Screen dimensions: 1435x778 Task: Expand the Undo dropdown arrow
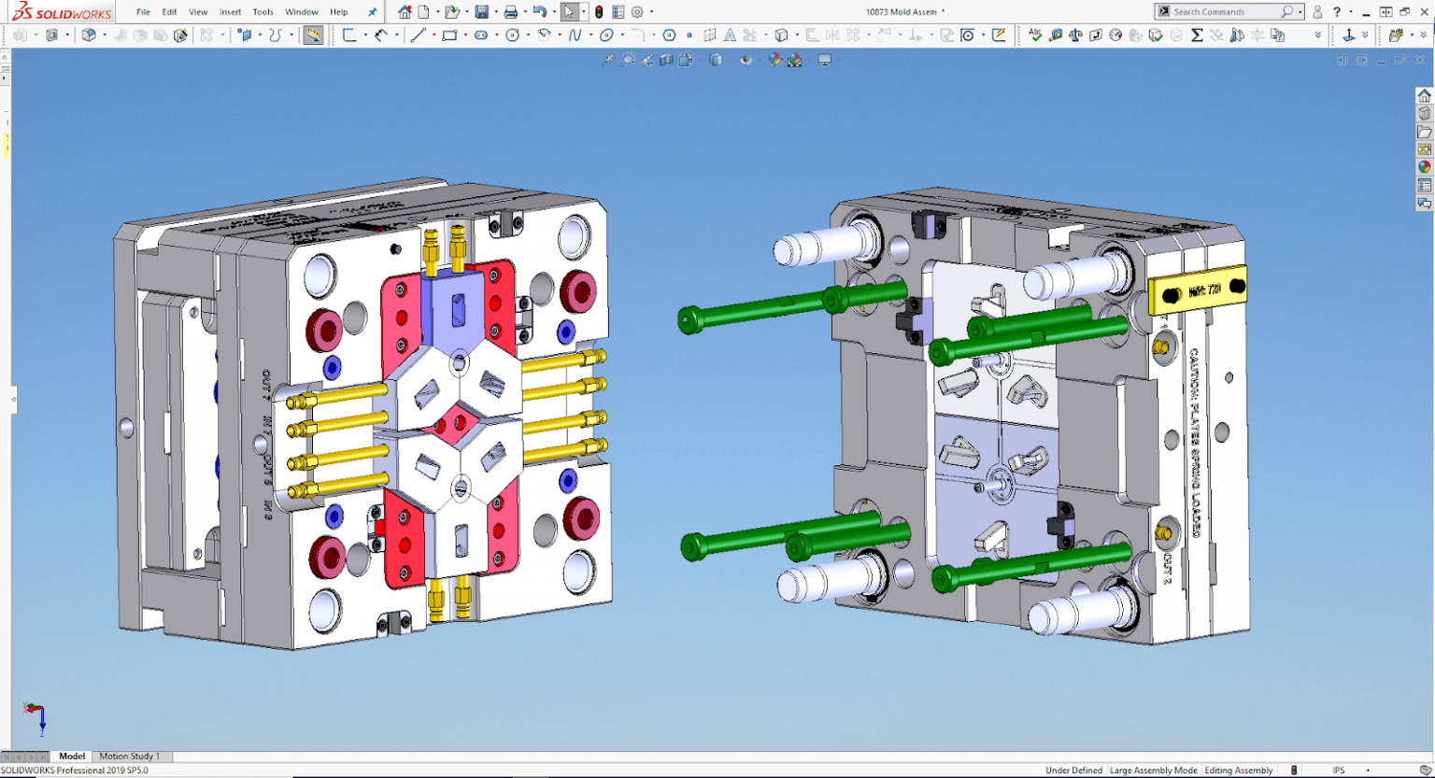(x=553, y=12)
